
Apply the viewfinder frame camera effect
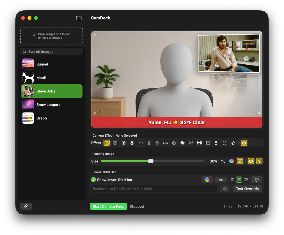[225, 143]
